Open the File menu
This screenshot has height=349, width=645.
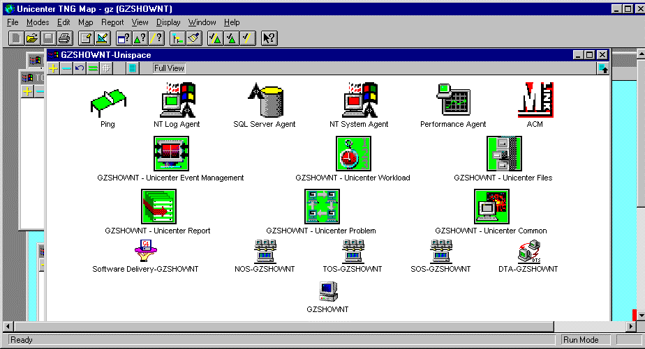pos(13,22)
